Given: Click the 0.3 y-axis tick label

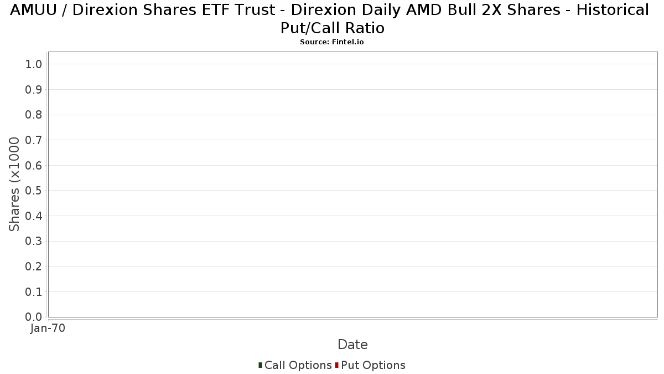Looking at the screenshot, I should click(34, 242).
